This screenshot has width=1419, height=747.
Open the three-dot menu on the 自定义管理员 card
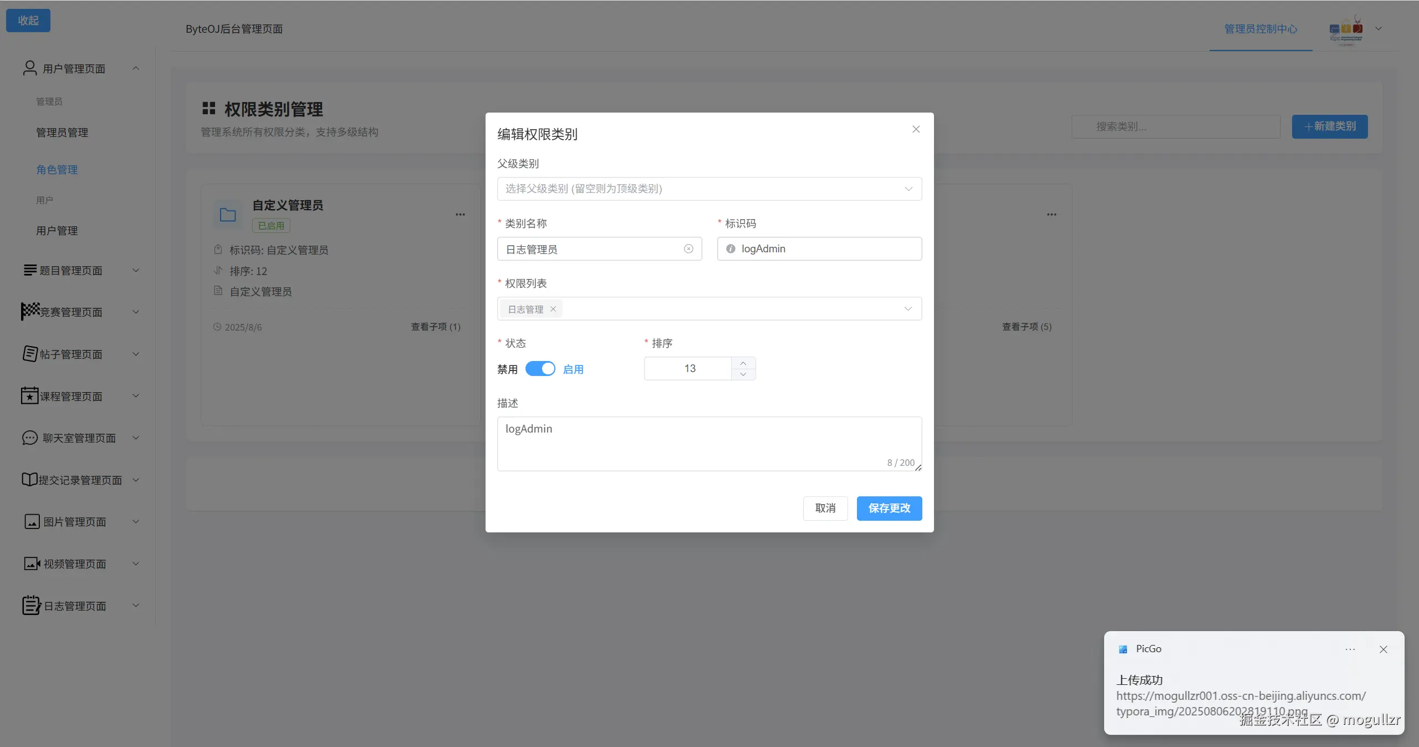[460, 215]
